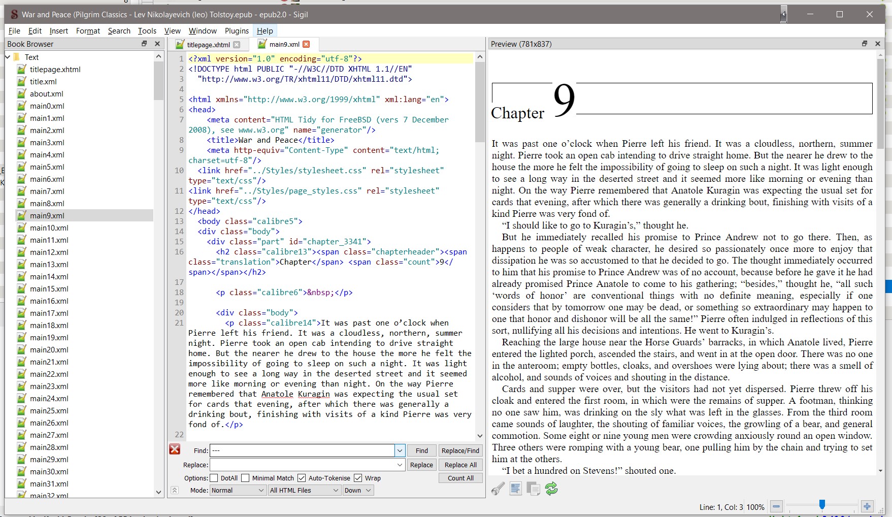Click the double-arrow toggle beside Mode
Screen dimensions: 892x517
[175, 490]
